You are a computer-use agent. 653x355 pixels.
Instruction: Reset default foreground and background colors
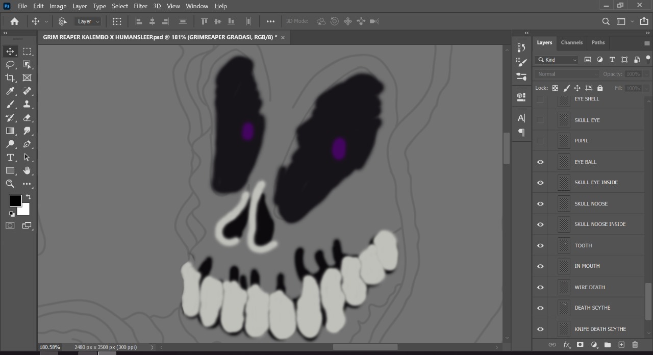(12, 214)
